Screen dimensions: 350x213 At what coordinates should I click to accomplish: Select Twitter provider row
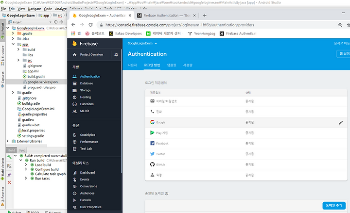[246, 154]
